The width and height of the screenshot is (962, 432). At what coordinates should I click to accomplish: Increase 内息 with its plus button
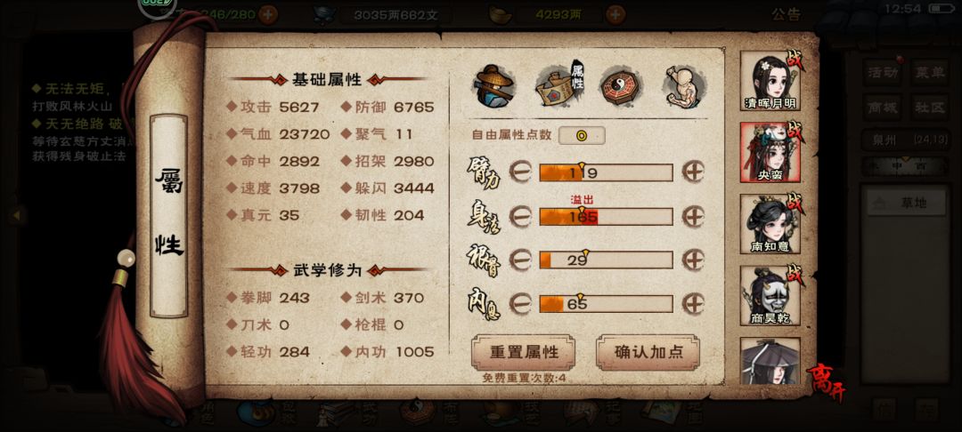(693, 303)
